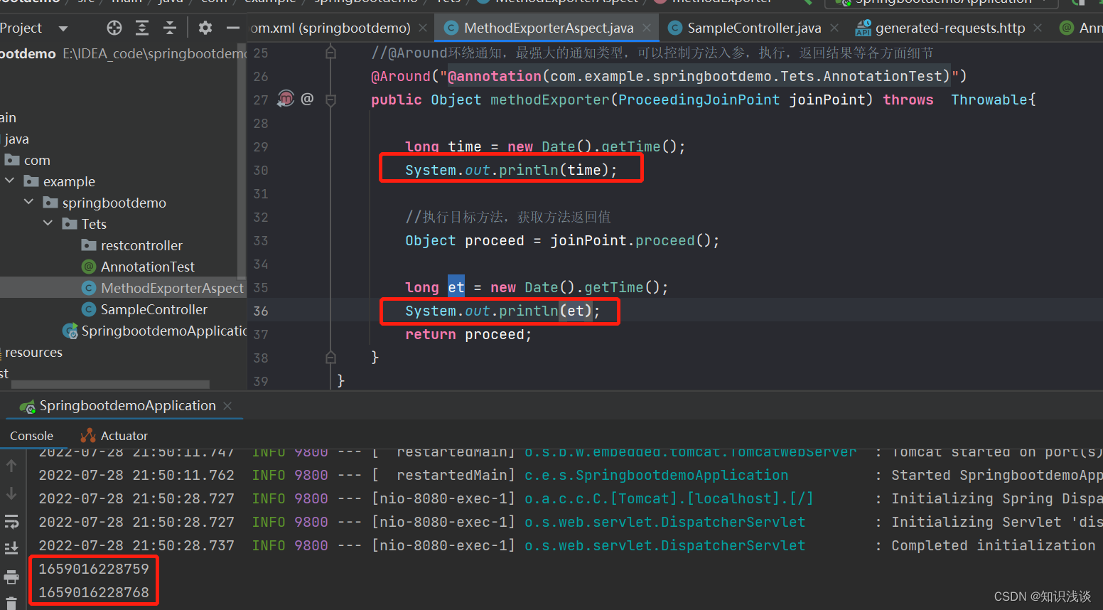Click the @Around annotation on line 26

coord(401,76)
